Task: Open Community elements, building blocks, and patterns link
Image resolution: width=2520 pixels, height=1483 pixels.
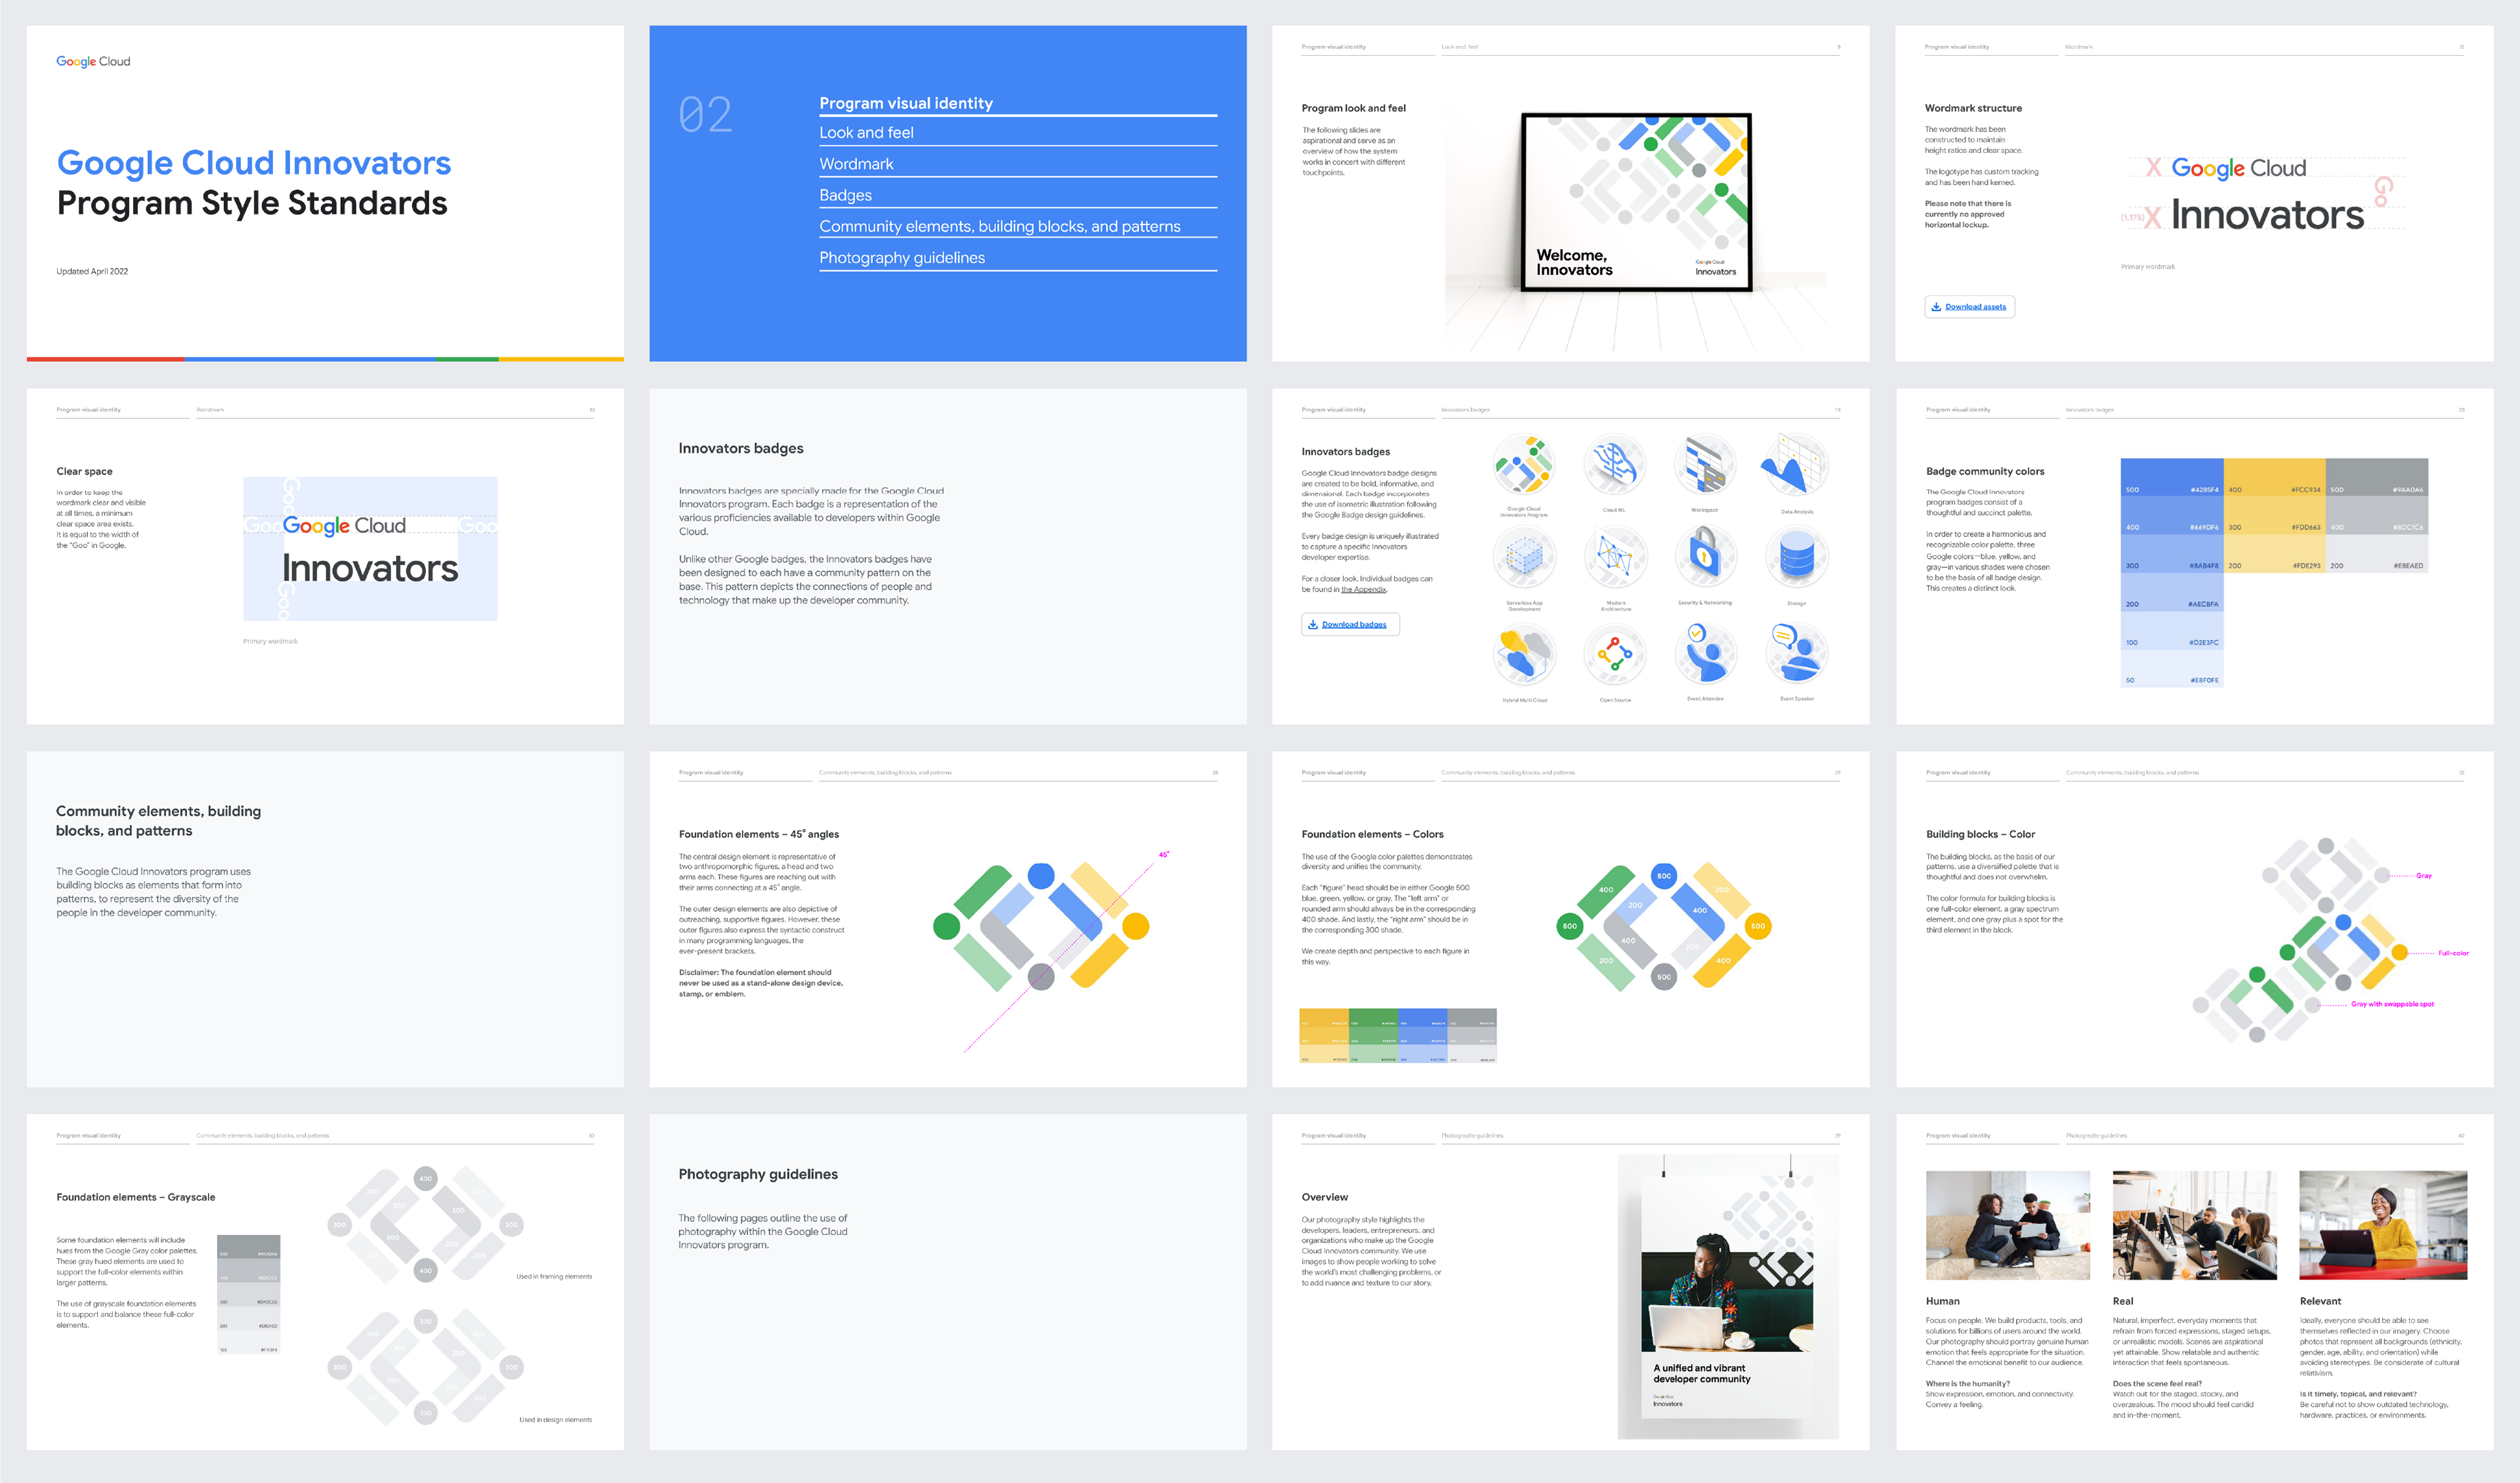Action: 1000,226
